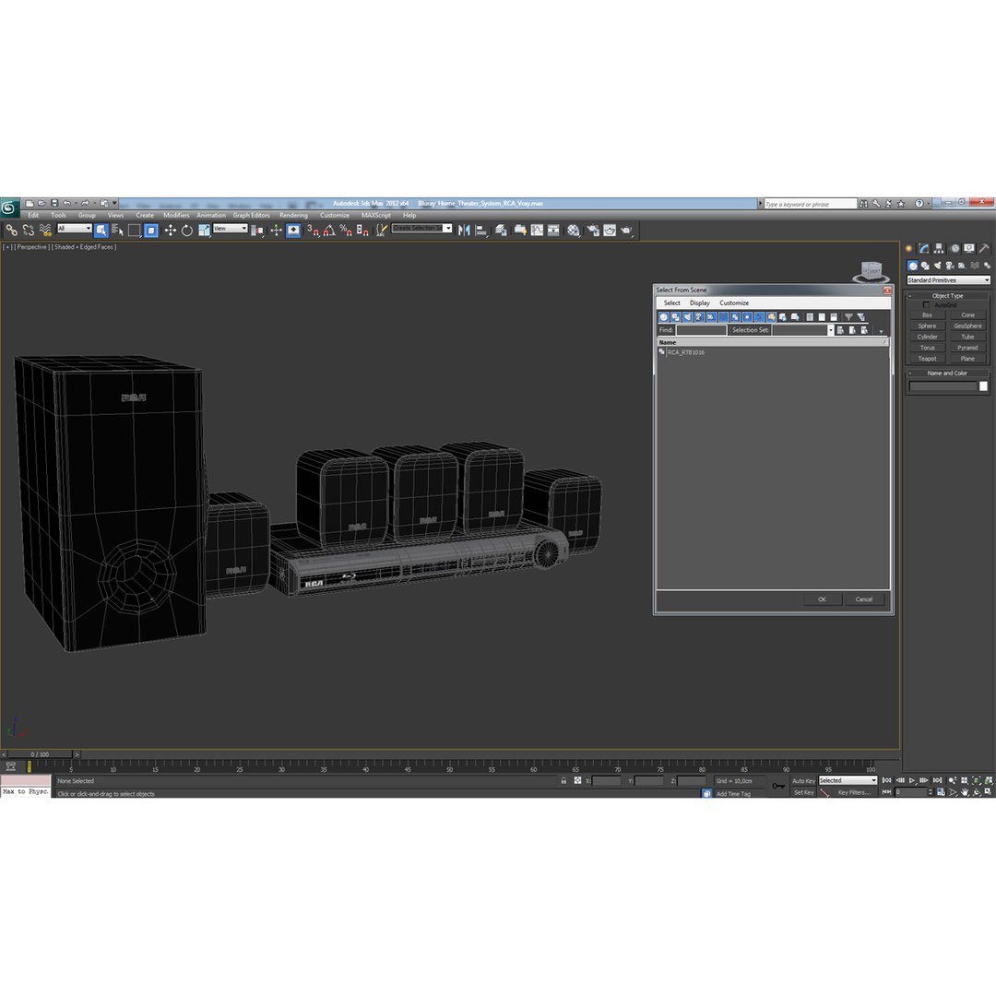Select the Lights category icon

[938, 266]
